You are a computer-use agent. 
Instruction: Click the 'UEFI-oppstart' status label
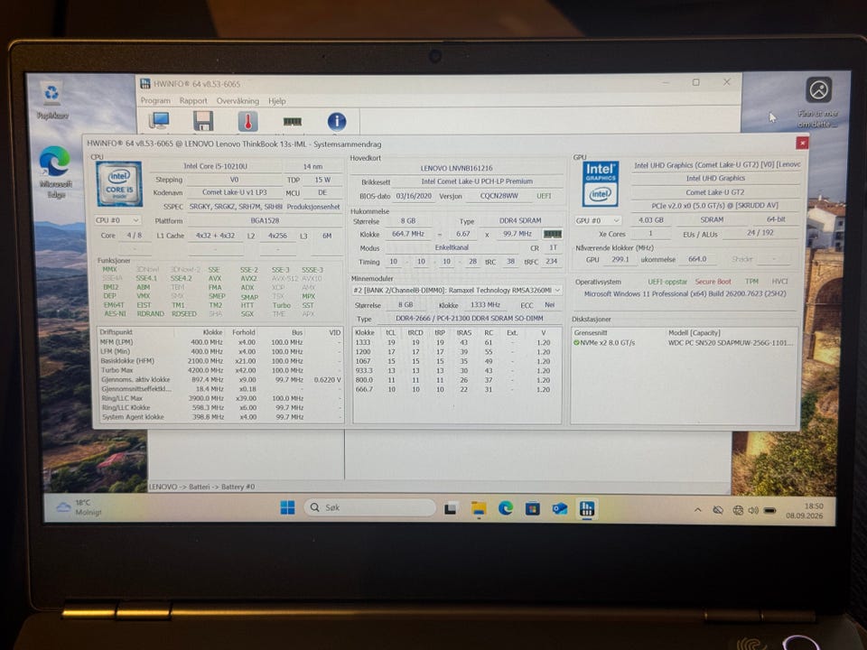[667, 282]
